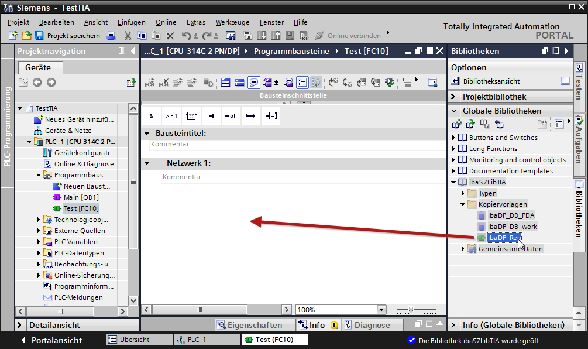The width and height of the screenshot is (588, 349).
Task: Click the editor horizontal scrollbar thumb
Action: tap(200, 310)
